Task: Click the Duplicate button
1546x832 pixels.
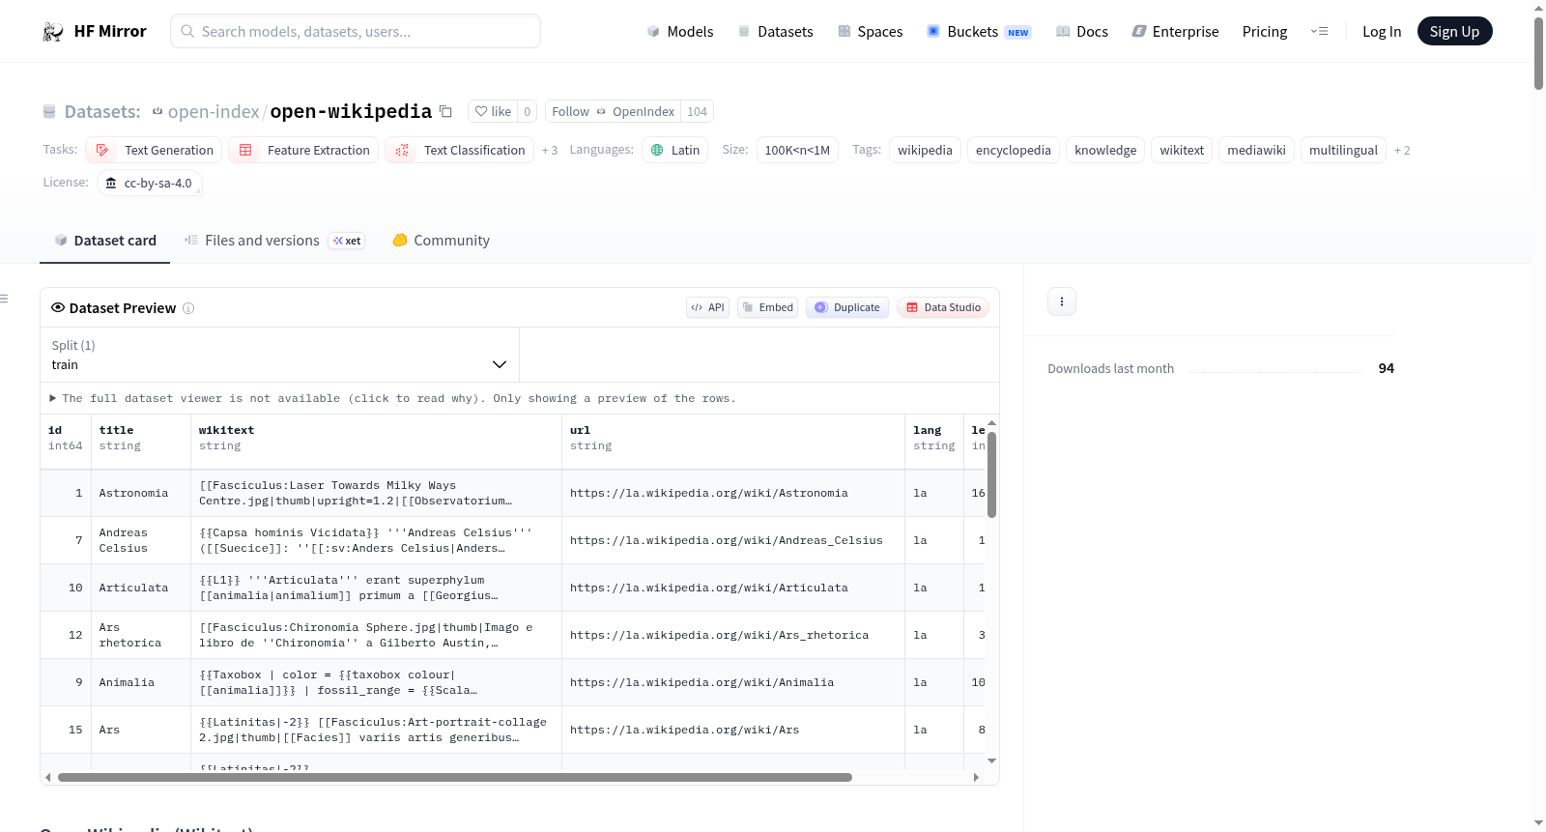Action: tap(846, 307)
